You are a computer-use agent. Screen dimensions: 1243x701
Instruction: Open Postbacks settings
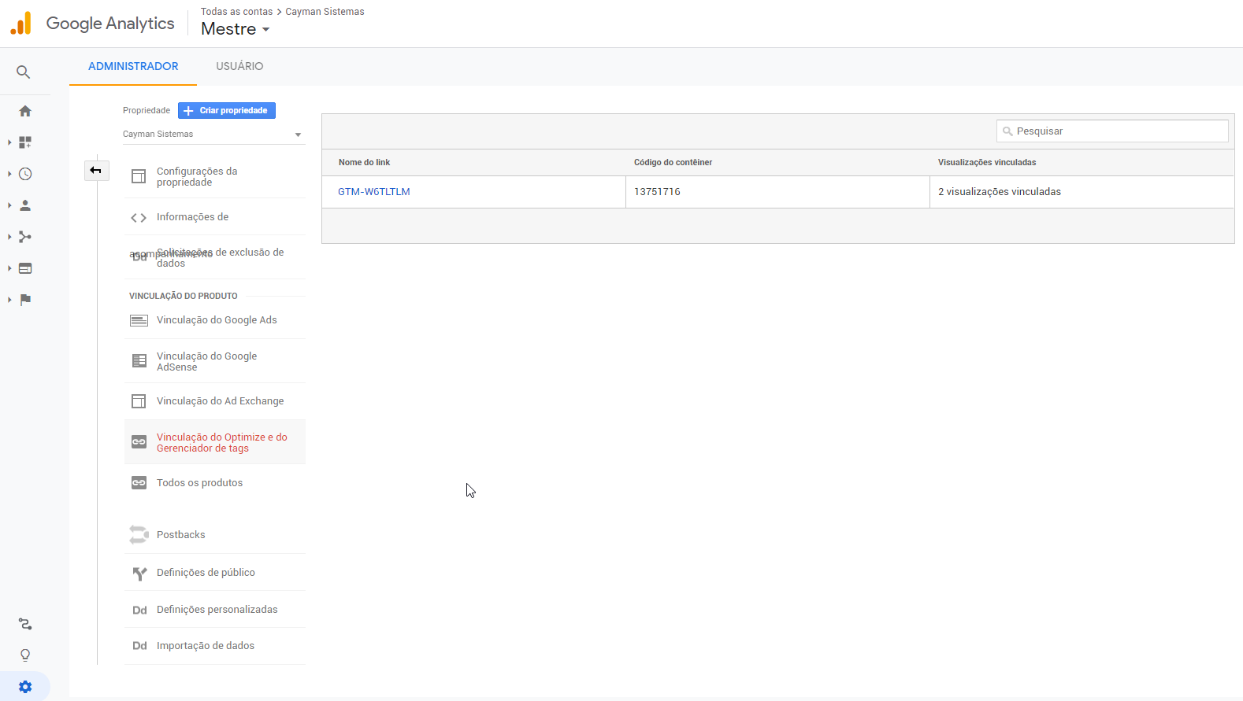(215, 535)
